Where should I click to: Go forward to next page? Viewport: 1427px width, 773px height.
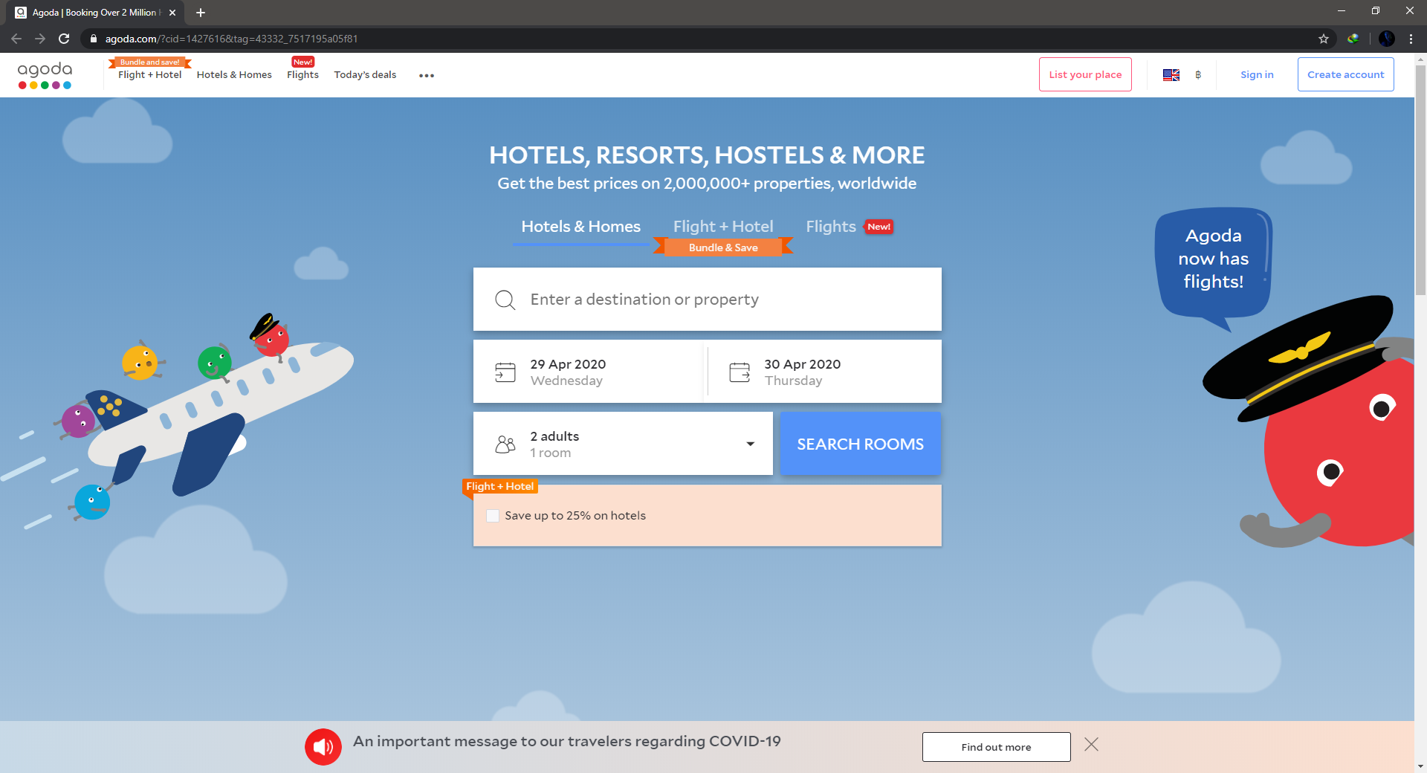pos(40,39)
